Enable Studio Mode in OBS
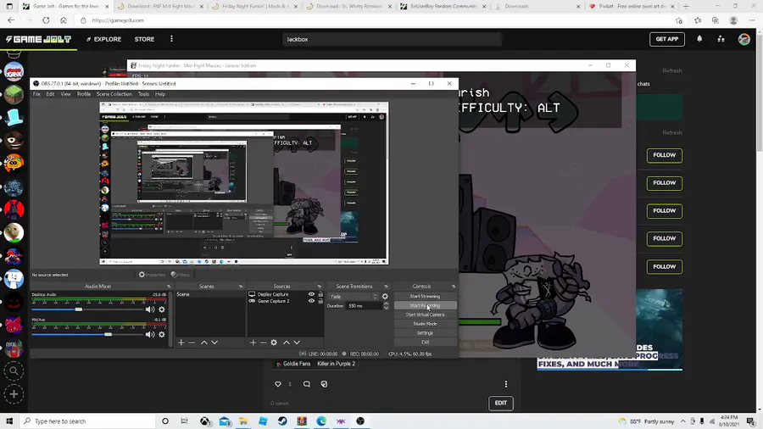Screen dimensions: 763x429 coord(425,324)
